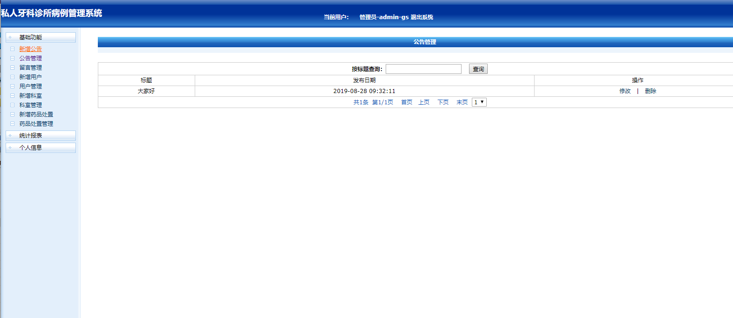Click 修改 for the 大家好 announcement

pyautogui.click(x=625, y=91)
